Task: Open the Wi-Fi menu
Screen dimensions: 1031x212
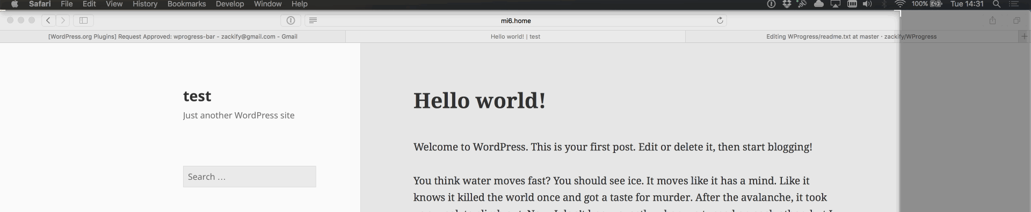Action: pos(901,4)
